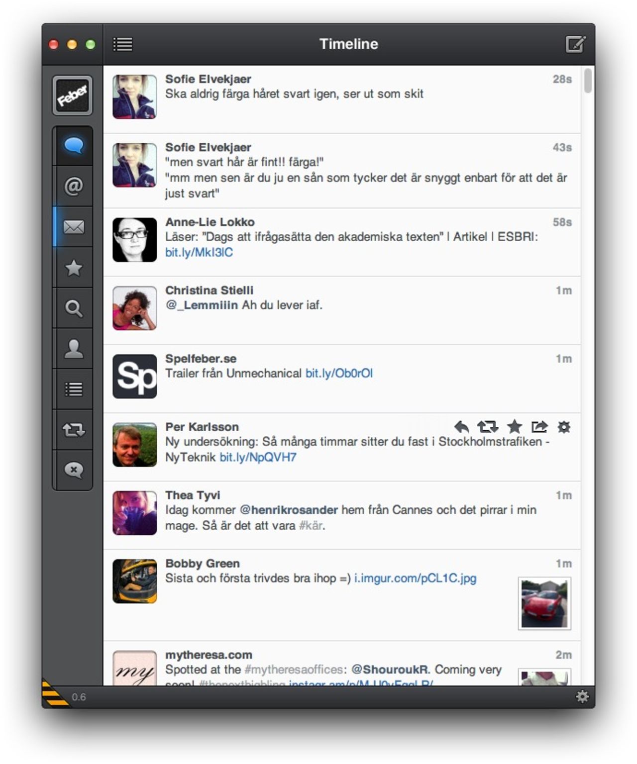Open the timeline list switcher at top left
637x764 pixels.
coord(123,44)
